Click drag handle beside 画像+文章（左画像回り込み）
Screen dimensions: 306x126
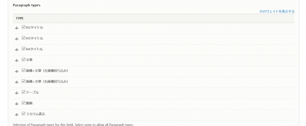coord(17,72)
